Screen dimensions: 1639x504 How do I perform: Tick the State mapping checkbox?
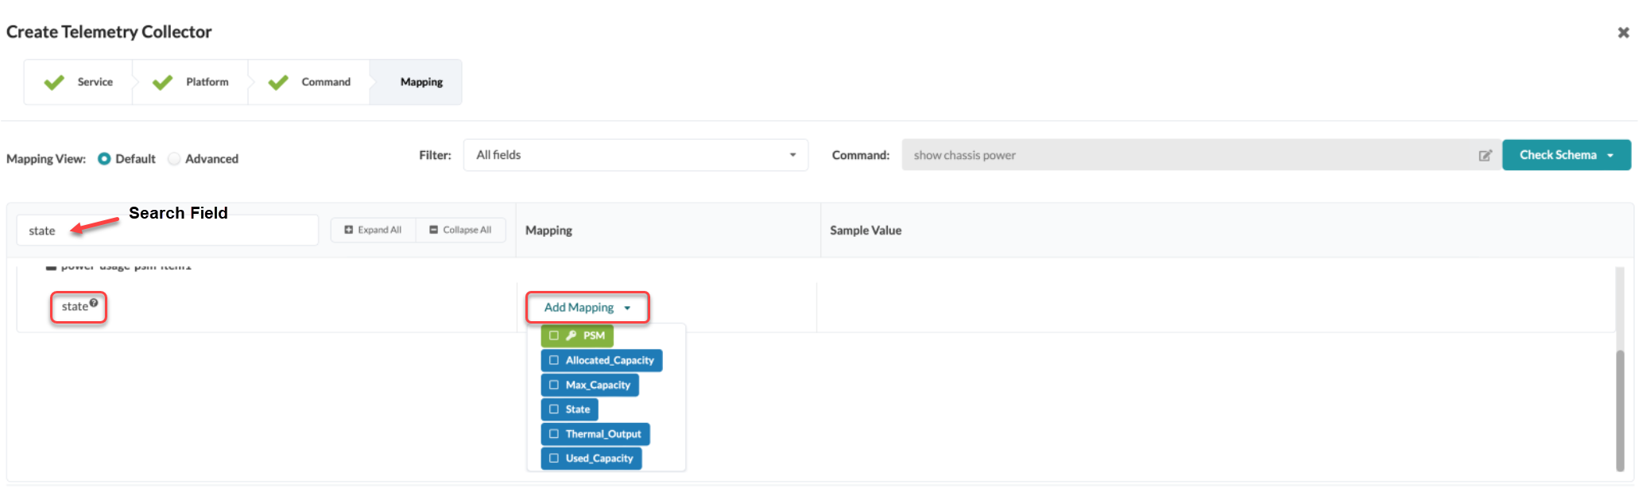(x=554, y=409)
